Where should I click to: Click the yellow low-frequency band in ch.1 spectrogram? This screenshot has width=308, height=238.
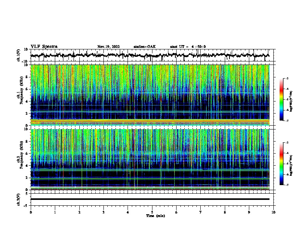150,121
